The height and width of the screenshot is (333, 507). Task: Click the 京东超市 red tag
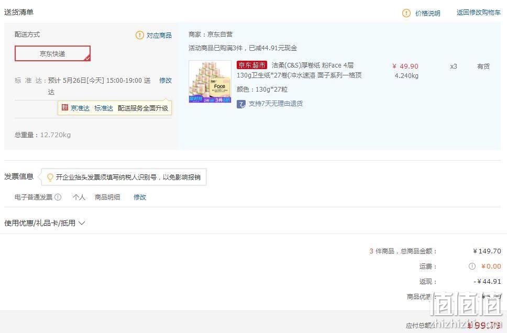point(251,65)
